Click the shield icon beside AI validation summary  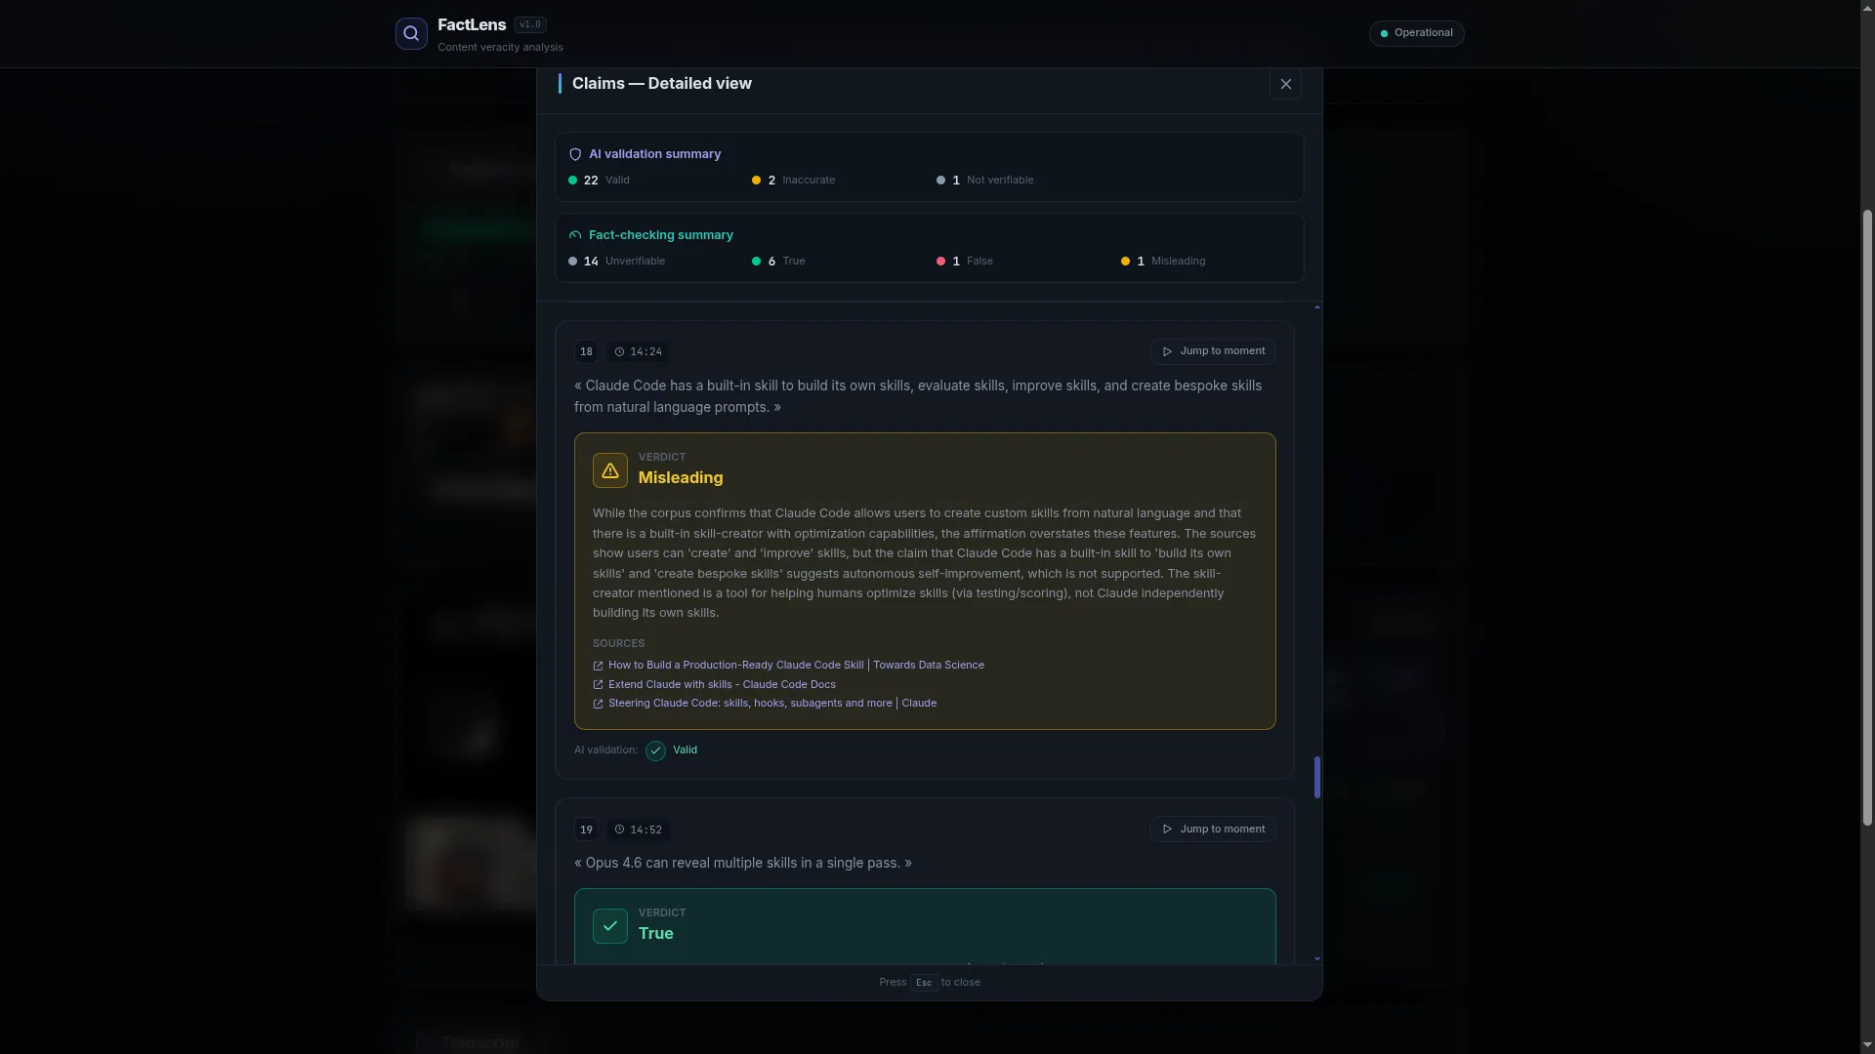575,154
